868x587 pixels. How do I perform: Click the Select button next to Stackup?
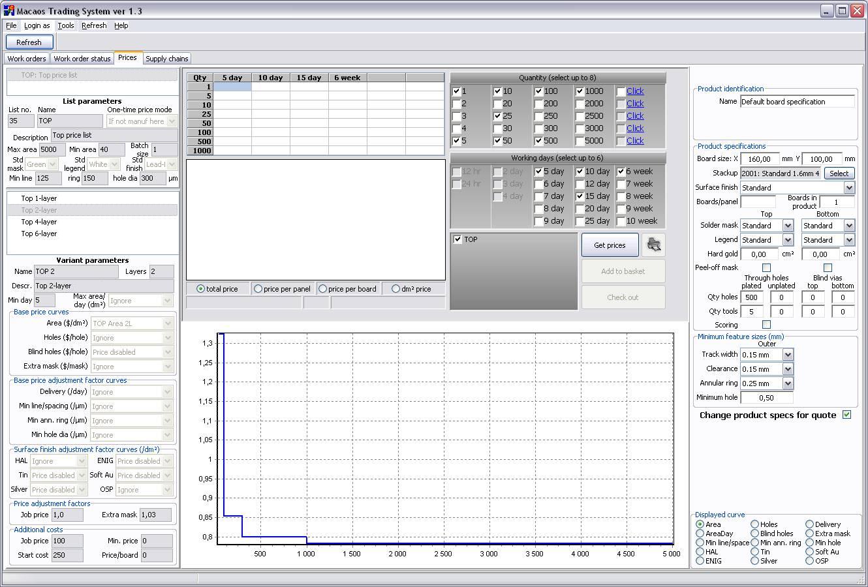click(839, 173)
